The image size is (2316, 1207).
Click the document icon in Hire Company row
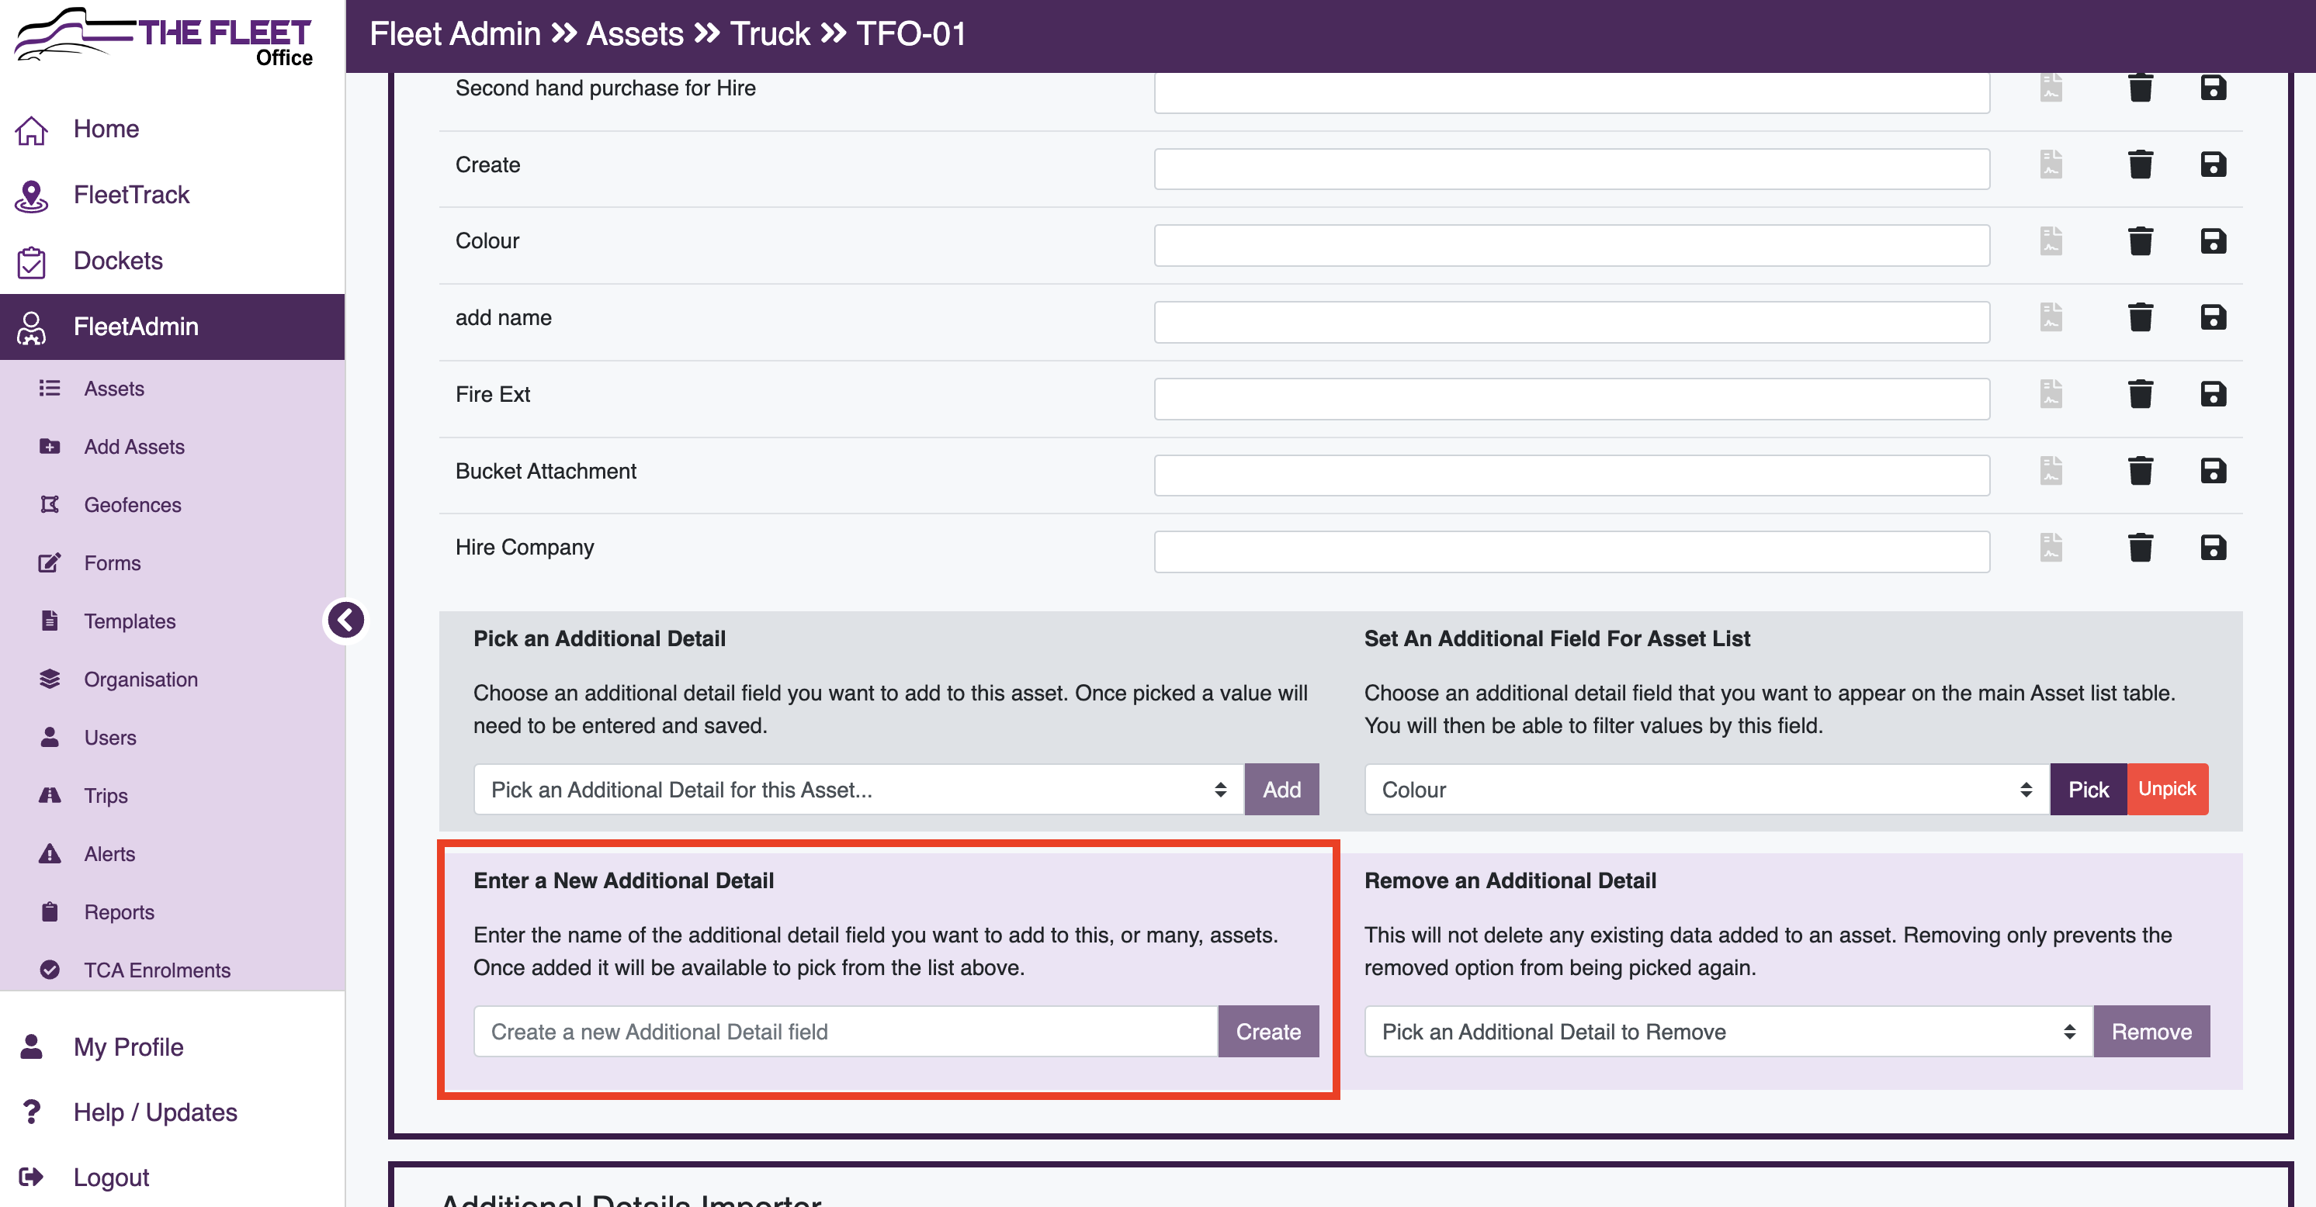[2051, 548]
